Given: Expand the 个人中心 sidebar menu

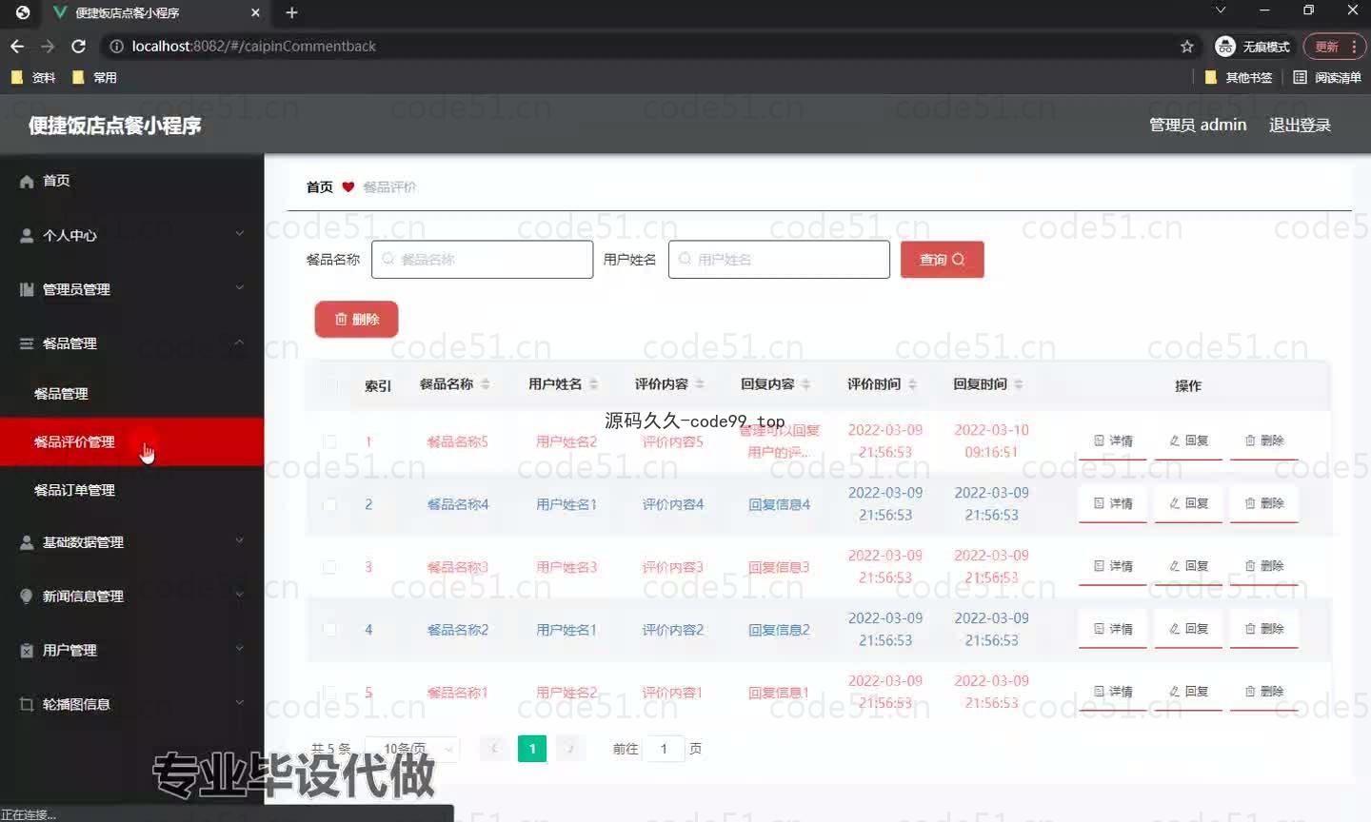Looking at the screenshot, I should pyautogui.click(x=131, y=235).
